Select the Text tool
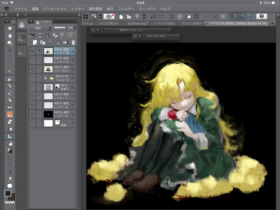 10,172
